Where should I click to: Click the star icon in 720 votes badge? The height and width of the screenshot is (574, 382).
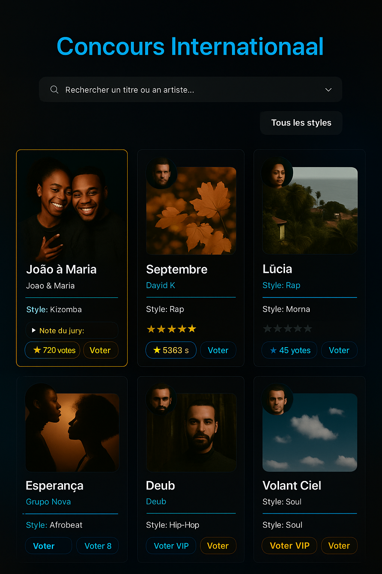click(37, 350)
